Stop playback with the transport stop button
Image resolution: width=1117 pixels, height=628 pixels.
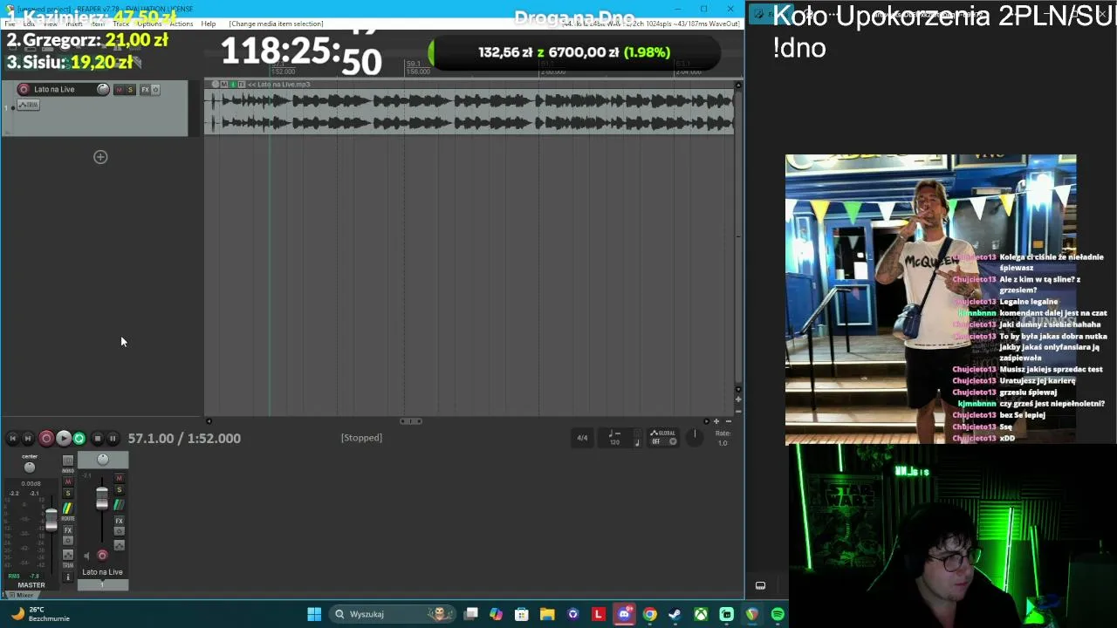(x=98, y=438)
